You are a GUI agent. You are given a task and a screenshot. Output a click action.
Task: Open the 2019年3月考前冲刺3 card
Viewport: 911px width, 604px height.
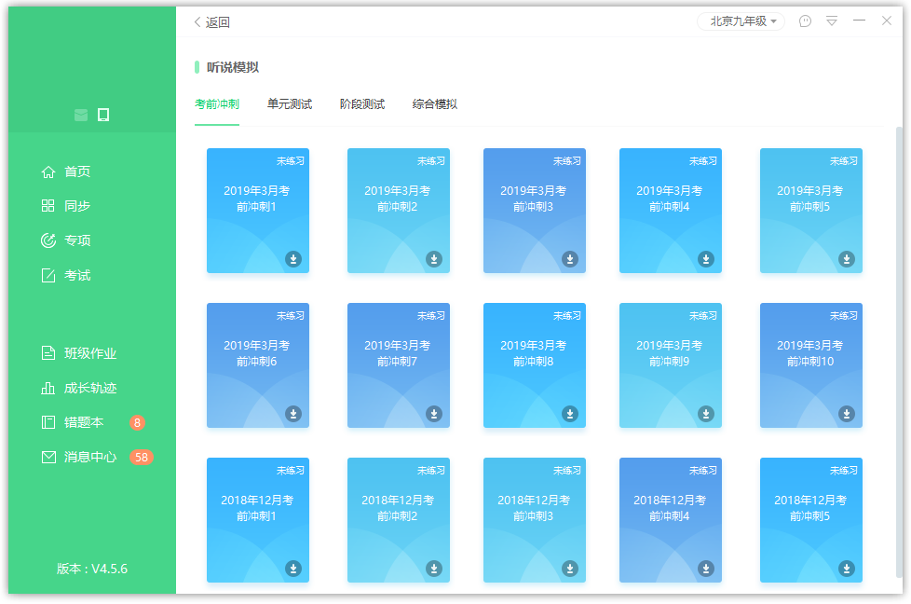tap(535, 211)
